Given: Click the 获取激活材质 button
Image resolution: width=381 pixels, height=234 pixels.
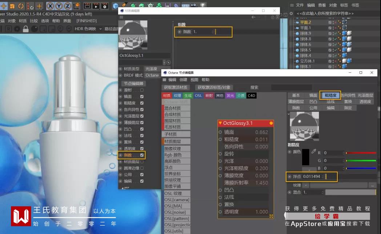Looking at the screenshot, I should 176,87.
